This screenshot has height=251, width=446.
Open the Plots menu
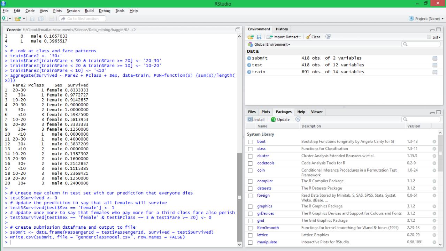pyautogui.click(x=57, y=11)
